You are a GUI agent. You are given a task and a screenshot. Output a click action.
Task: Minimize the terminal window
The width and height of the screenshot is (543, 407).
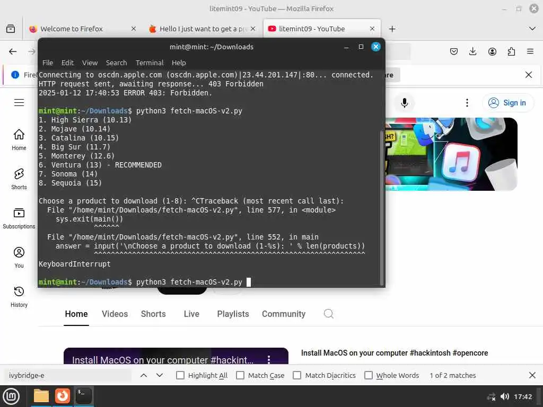[x=346, y=47]
